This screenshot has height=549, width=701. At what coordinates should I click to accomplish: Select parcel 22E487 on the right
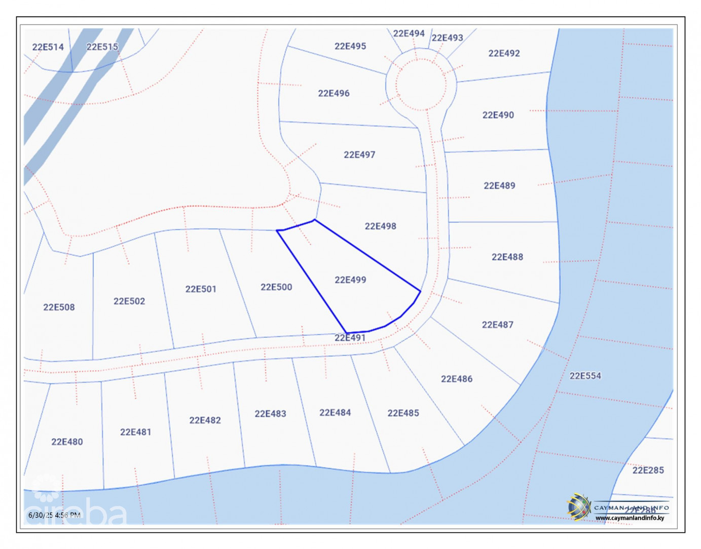pos(499,323)
